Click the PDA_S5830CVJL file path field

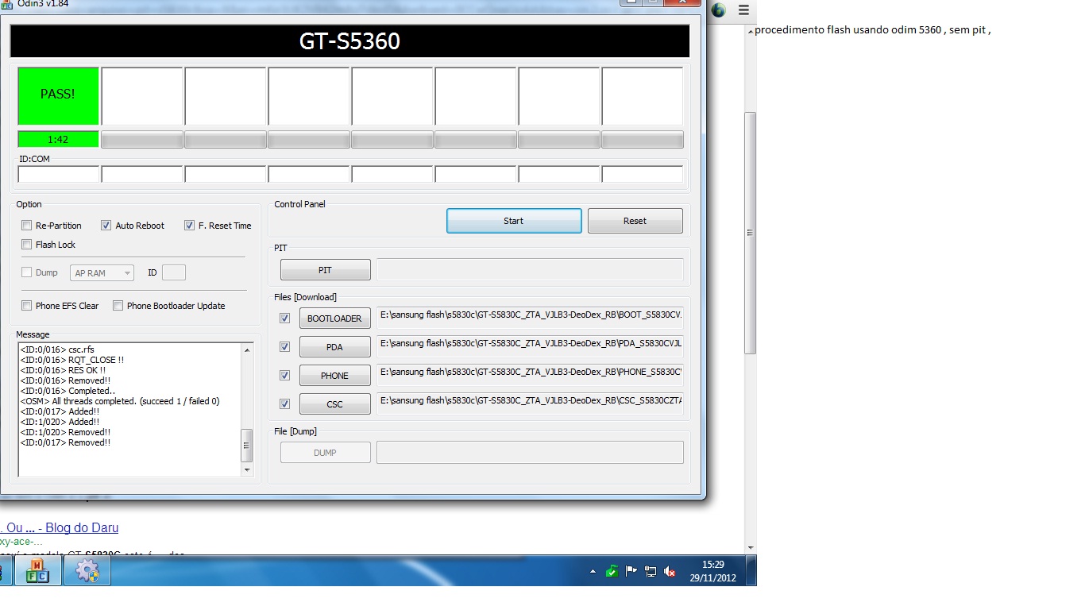(530, 347)
